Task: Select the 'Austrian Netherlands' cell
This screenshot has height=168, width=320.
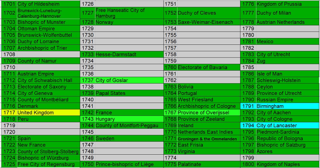Action: click(288, 22)
